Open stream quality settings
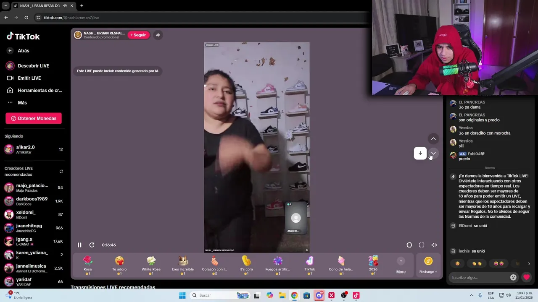The width and height of the screenshot is (538, 302). click(409, 245)
